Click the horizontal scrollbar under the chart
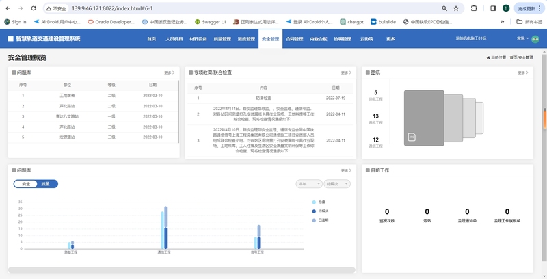Screen dimensions: 547x279 [181, 270]
